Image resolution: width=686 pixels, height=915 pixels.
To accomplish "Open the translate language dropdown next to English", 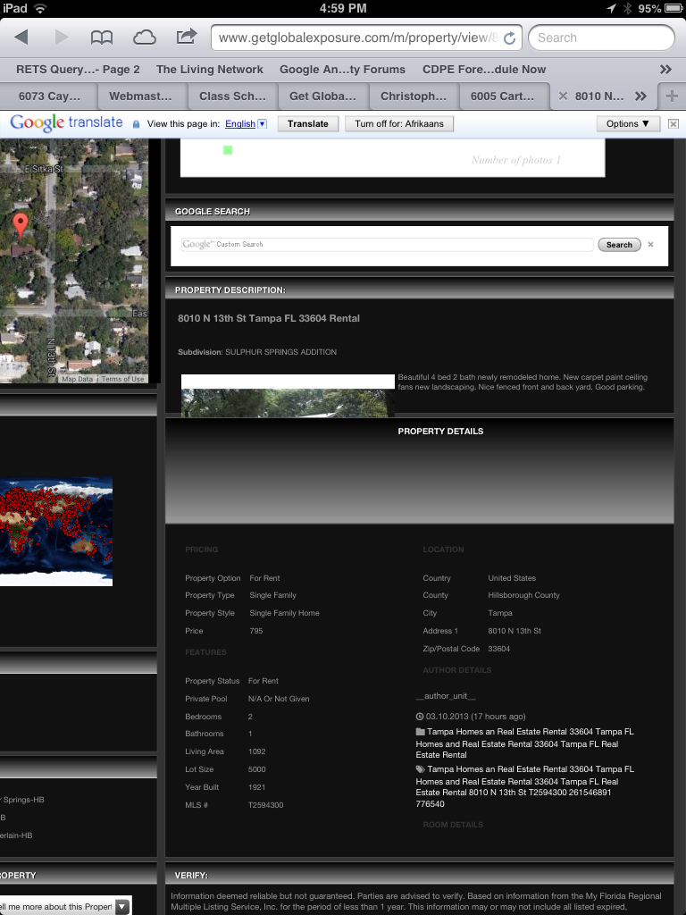I will point(262,124).
